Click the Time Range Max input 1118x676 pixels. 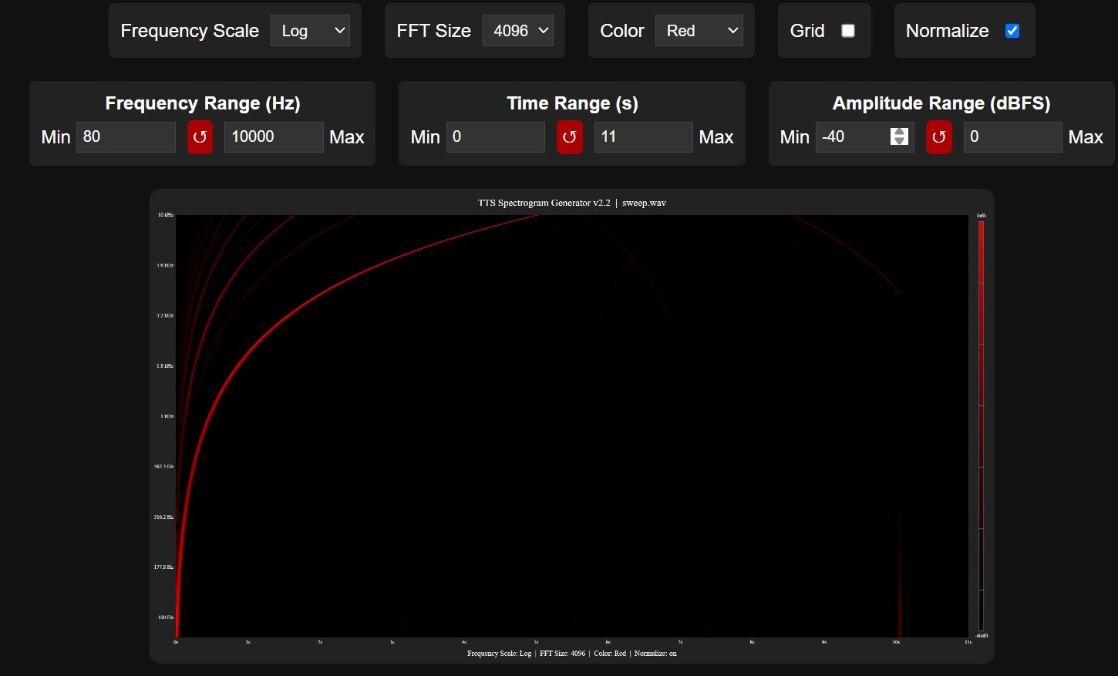coord(642,137)
